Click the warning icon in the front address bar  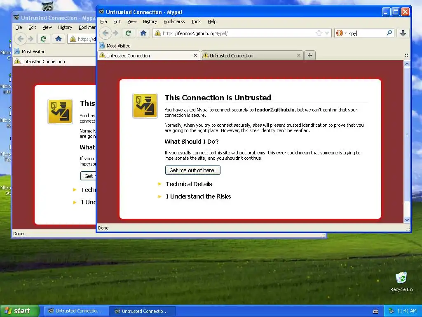pyautogui.click(x=158, y=33)
